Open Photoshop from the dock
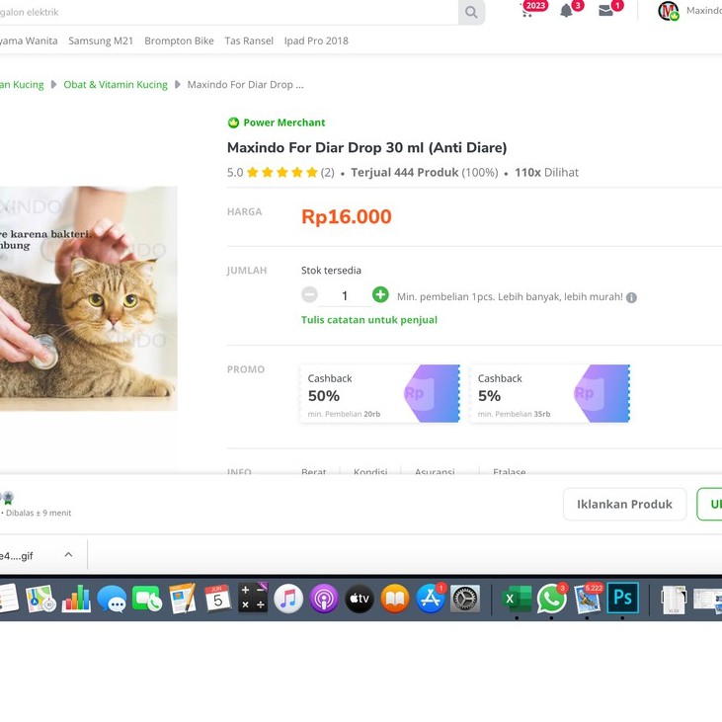 [x=622, y=598]
